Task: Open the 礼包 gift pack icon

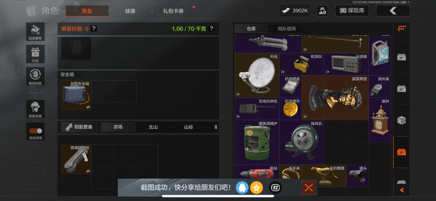Action: click(x=35, y=54)
